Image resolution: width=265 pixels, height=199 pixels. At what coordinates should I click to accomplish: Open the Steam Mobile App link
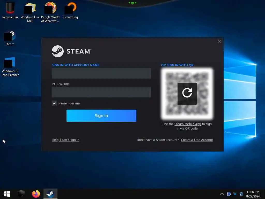pos(188,124)
